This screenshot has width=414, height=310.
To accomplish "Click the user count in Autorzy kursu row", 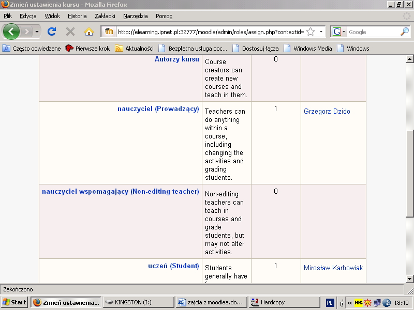I will click(276, 59).
